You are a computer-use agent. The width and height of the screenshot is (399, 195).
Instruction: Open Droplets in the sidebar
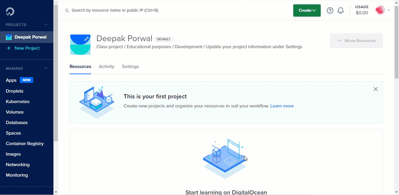point(15,91)
